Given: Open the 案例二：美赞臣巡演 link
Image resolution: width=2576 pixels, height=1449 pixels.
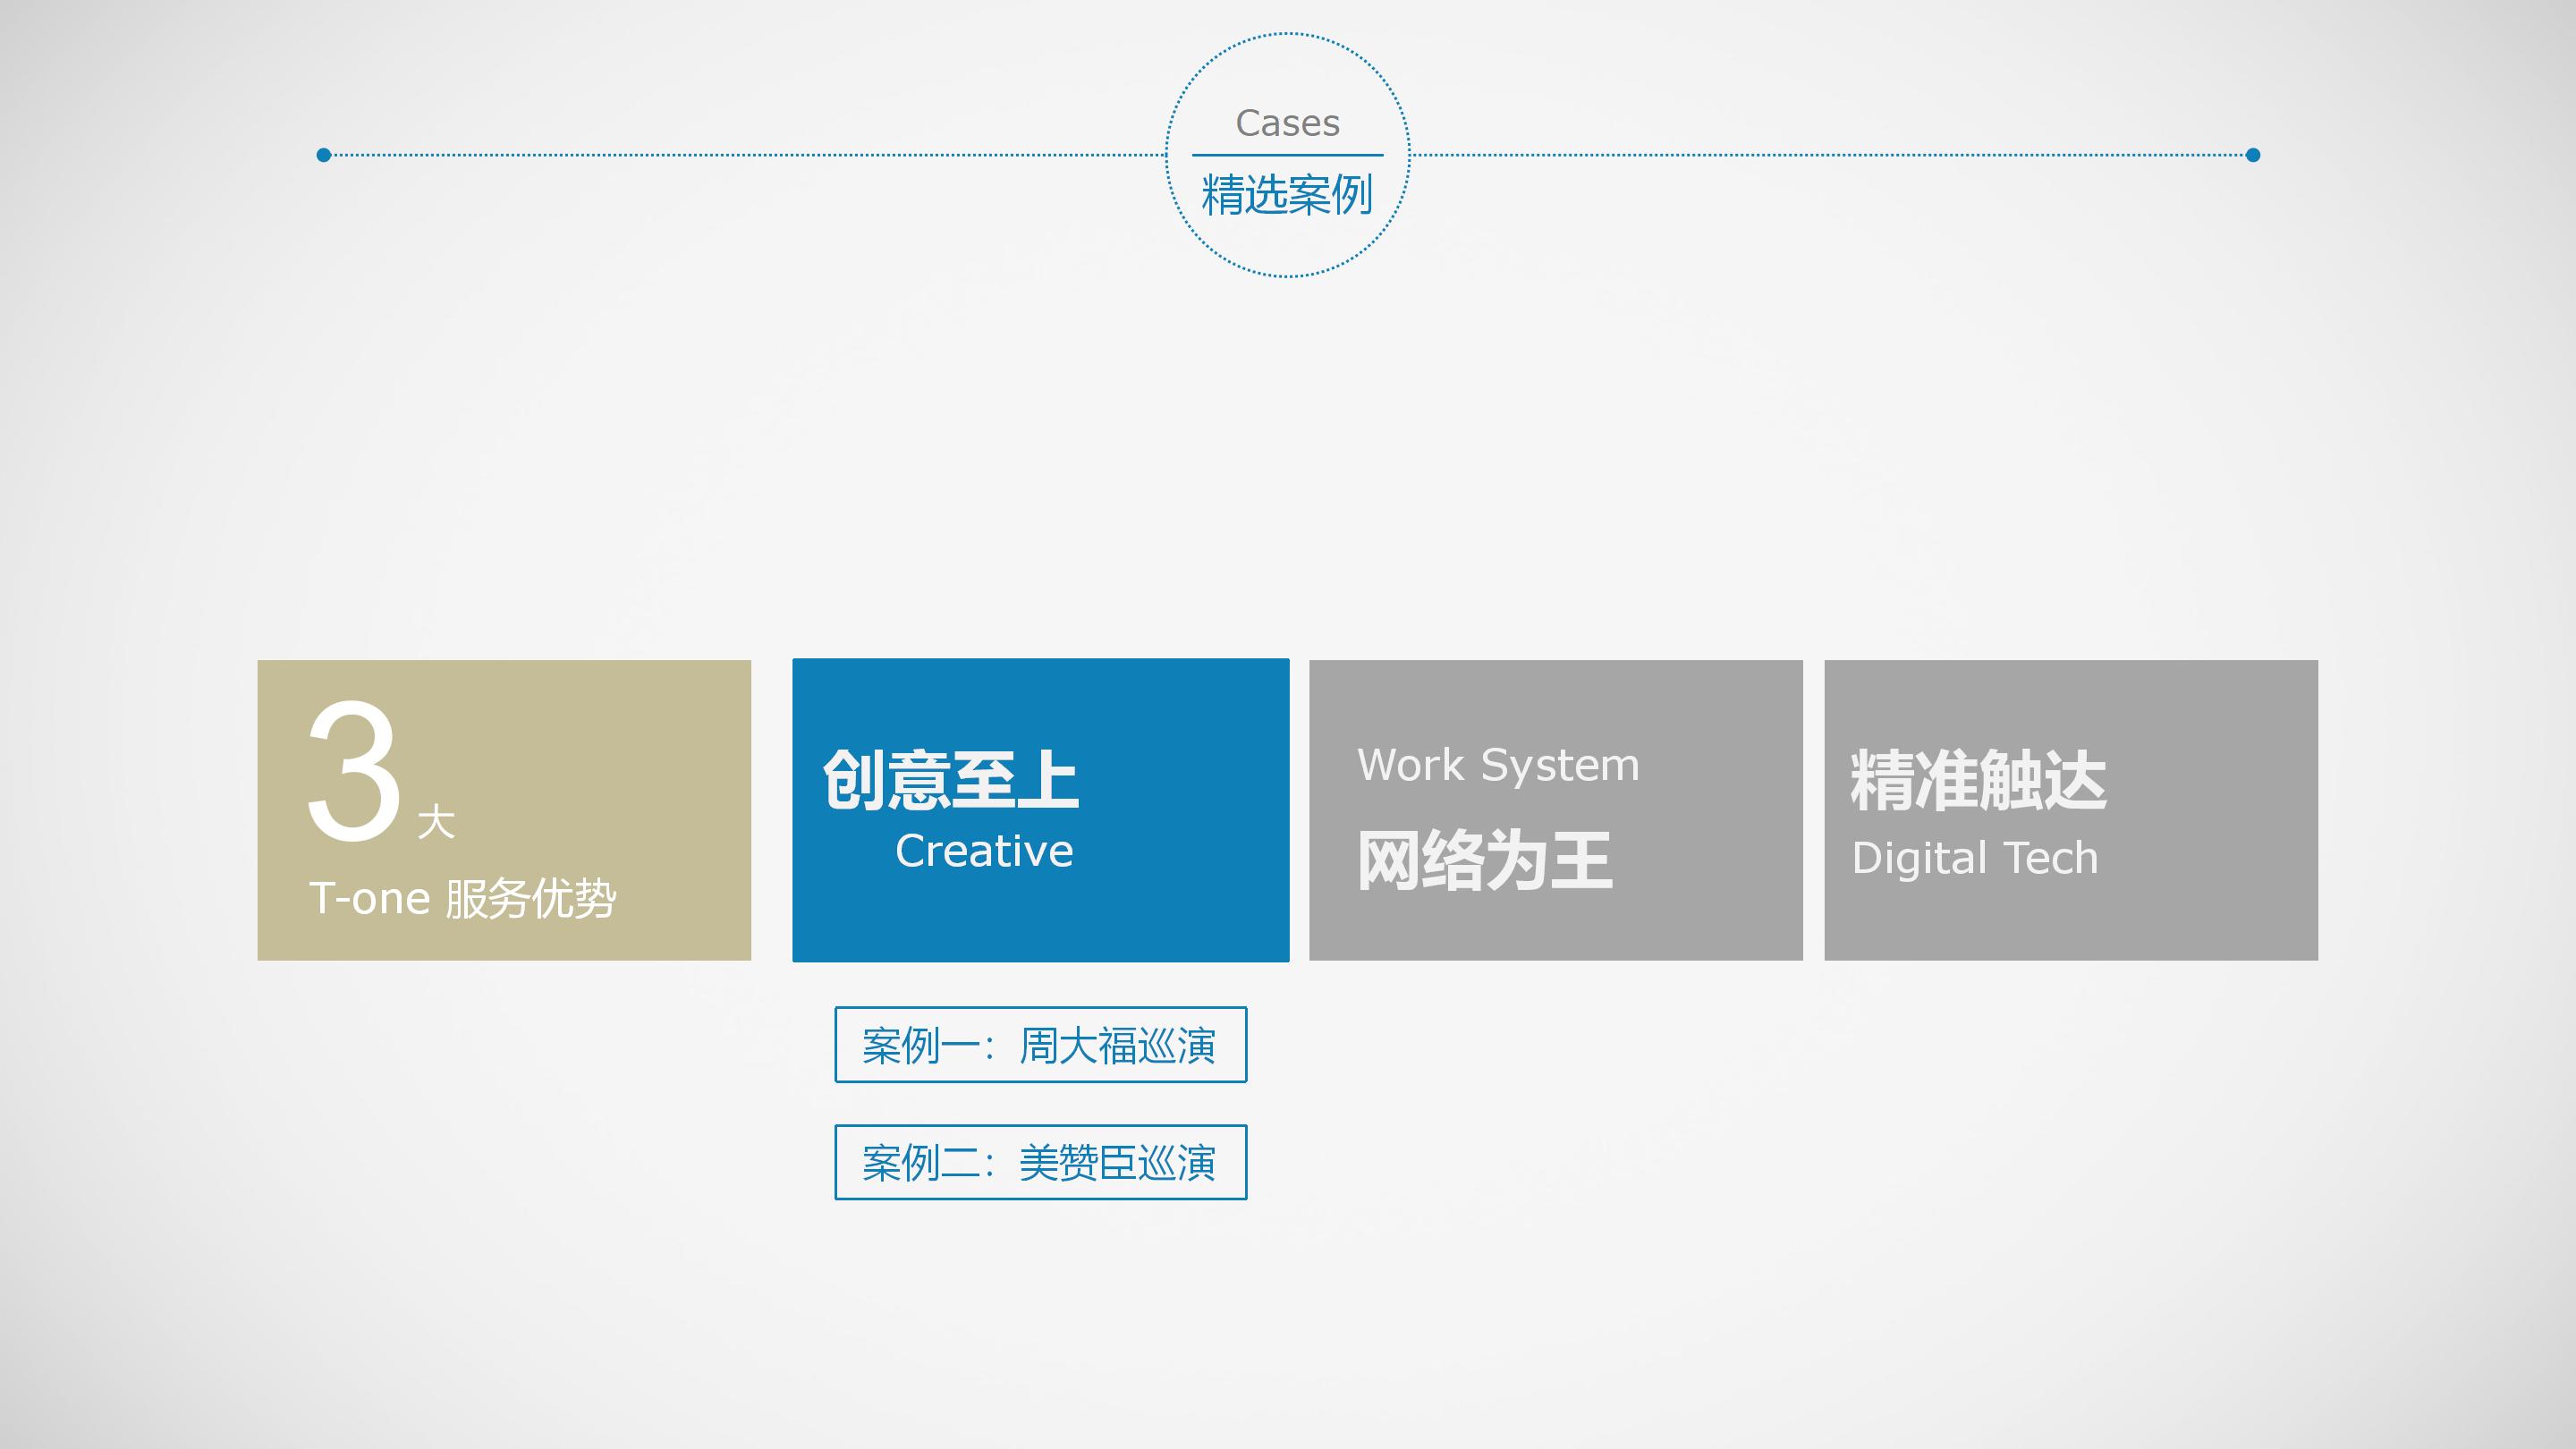Looking at the screenshot, I should click(x=1040, y=1162).
